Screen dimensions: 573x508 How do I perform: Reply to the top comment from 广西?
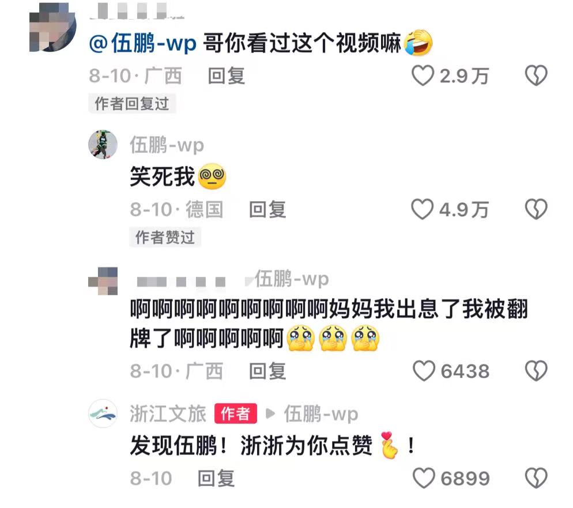coord(226,76)
